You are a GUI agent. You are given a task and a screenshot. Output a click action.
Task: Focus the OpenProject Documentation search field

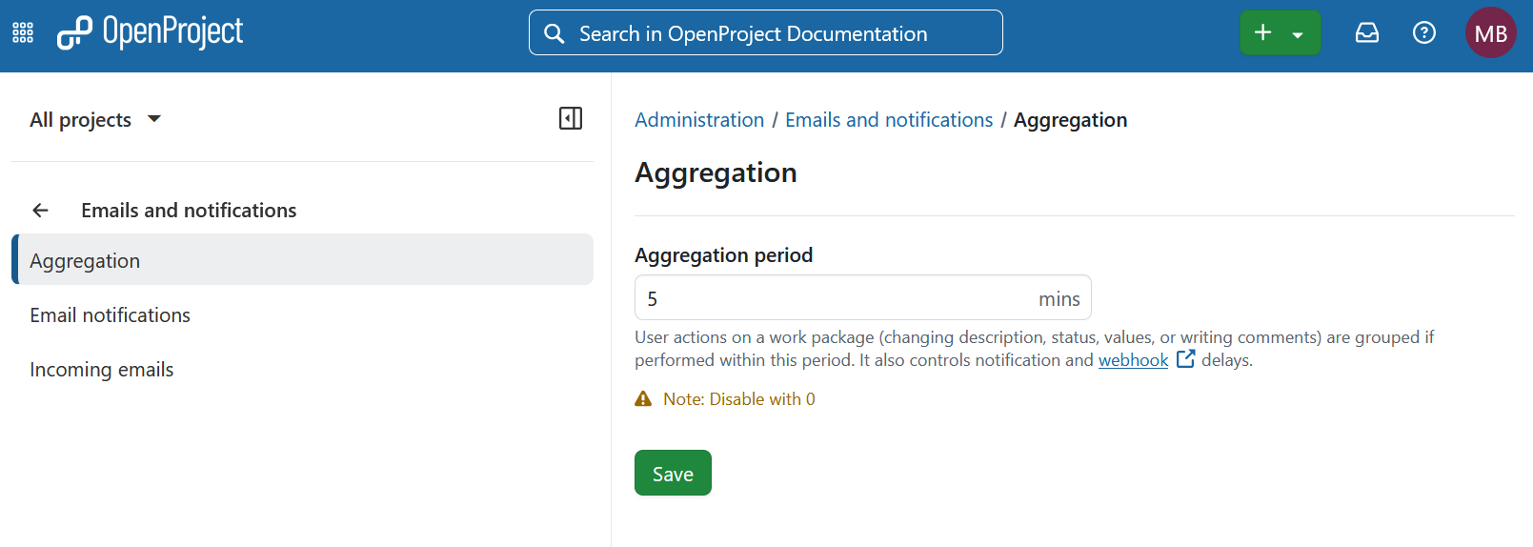766,33
